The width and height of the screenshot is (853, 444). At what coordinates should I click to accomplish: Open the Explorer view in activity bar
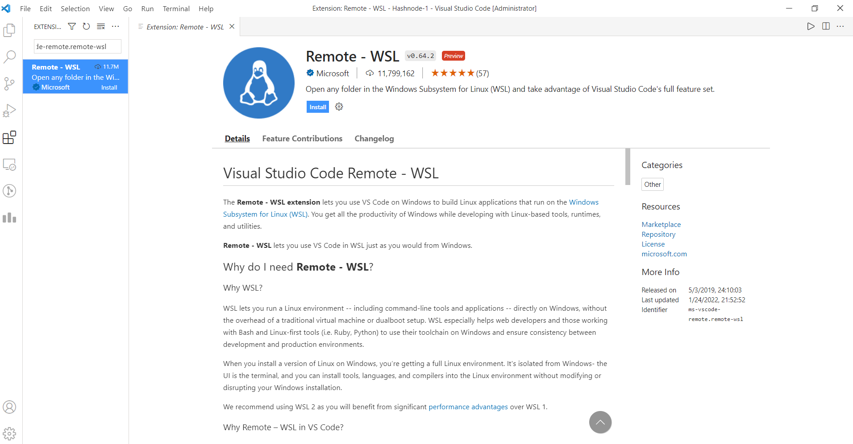point(9,30)
